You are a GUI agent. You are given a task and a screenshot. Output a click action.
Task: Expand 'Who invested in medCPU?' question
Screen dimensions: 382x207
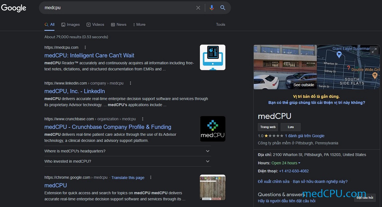pyautogui.click(x=128, y=161)
